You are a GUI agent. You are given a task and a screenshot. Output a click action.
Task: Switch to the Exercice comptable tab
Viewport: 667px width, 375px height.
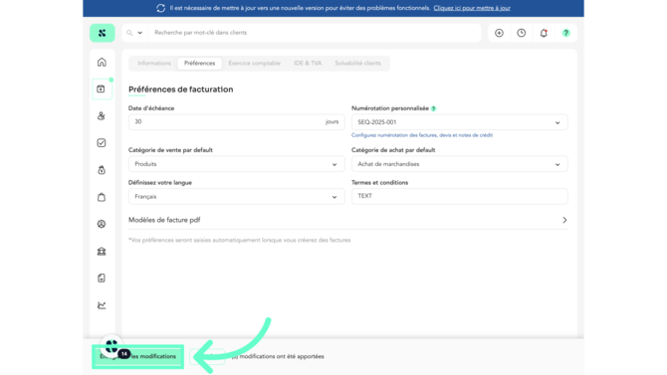[x=255, y=64]
